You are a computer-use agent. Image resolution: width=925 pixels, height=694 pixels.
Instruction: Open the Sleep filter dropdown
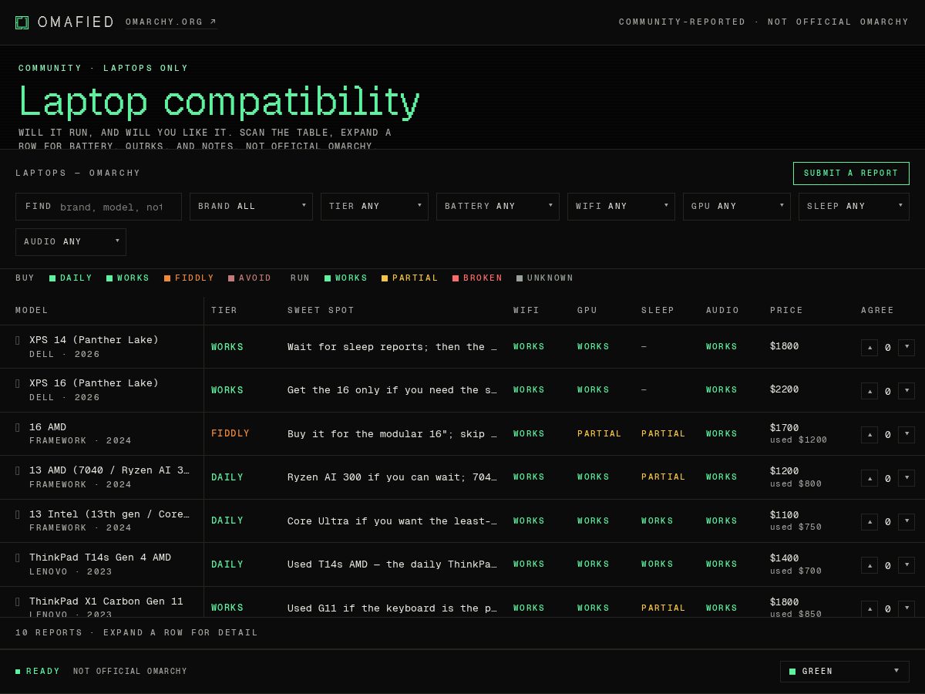tap(854, 207)
